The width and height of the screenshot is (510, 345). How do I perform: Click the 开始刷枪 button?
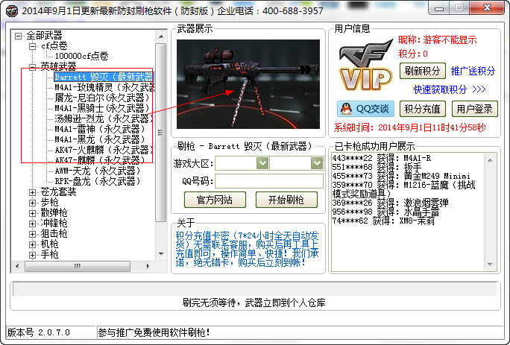pyautogui.click(x=286, y=200)
